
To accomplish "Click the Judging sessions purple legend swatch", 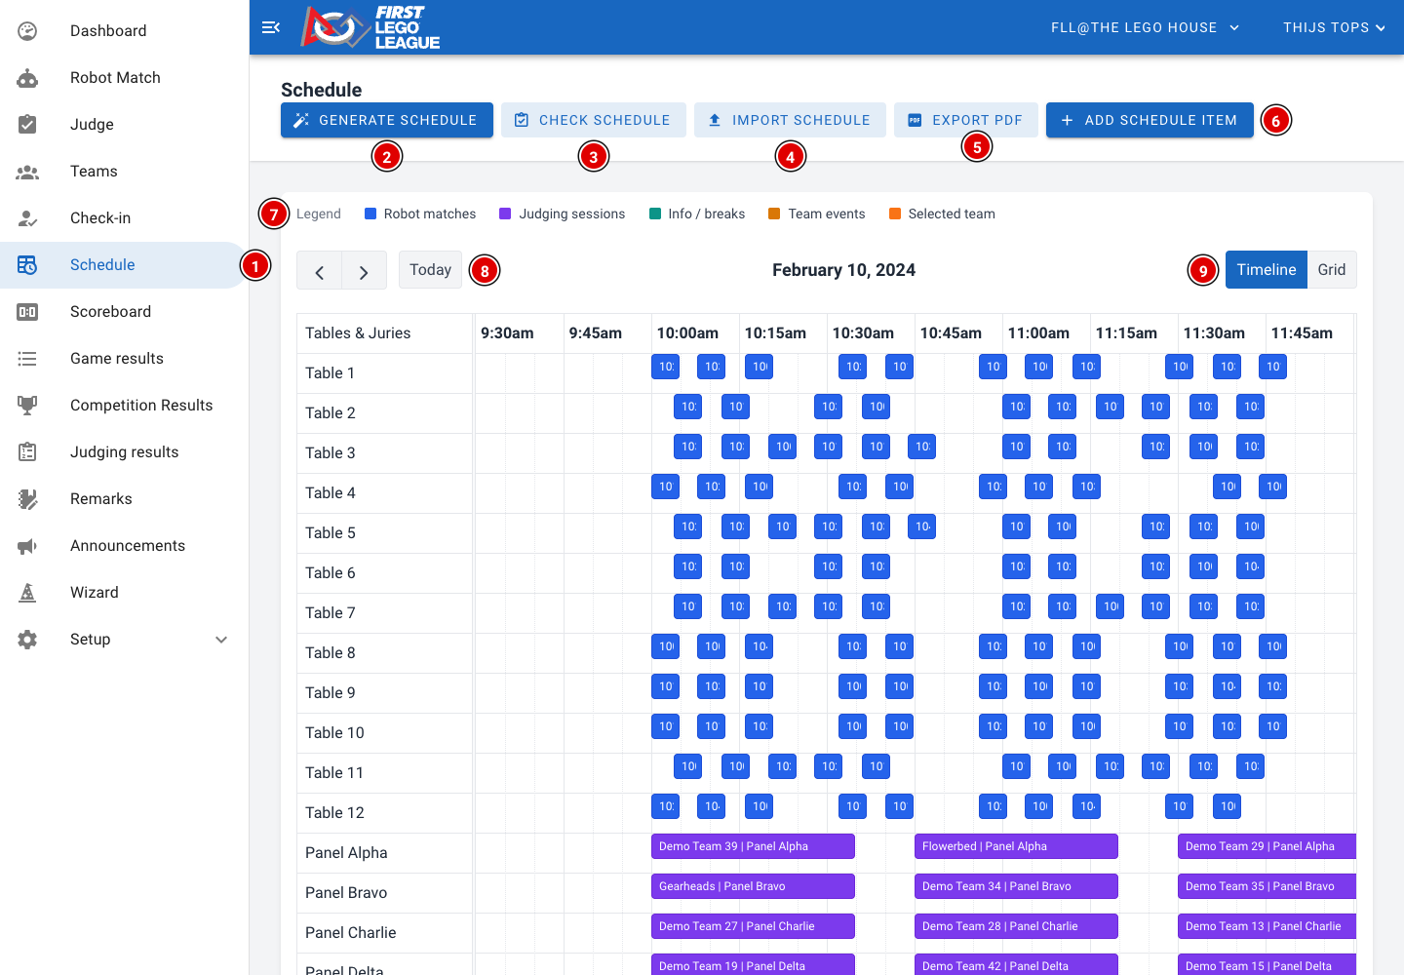I will point(505,214).
